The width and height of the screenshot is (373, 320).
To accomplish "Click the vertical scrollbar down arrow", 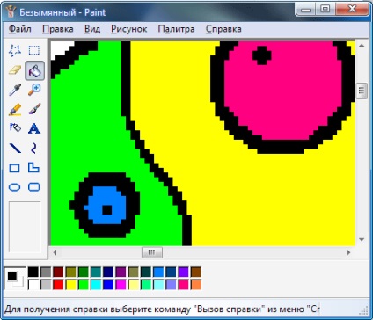I will (362, 240).
